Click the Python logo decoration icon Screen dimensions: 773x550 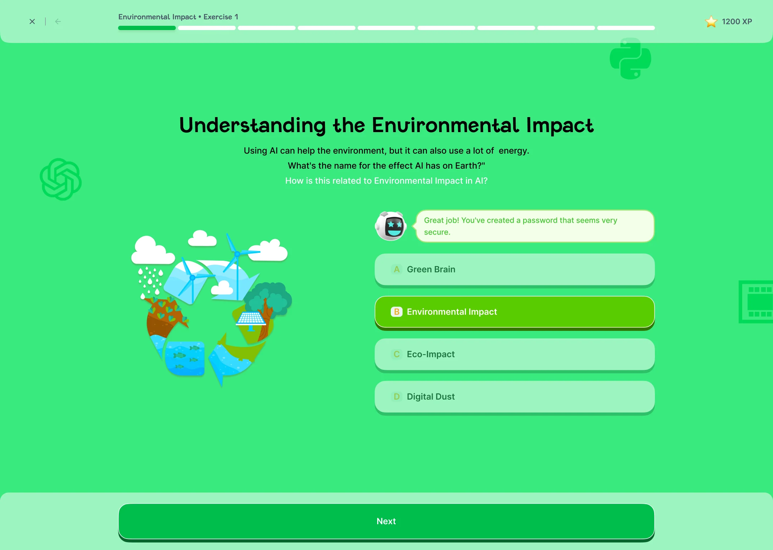tap(630, 59)
